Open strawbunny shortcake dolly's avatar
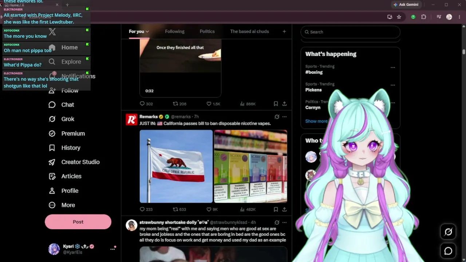 [131, 225]
